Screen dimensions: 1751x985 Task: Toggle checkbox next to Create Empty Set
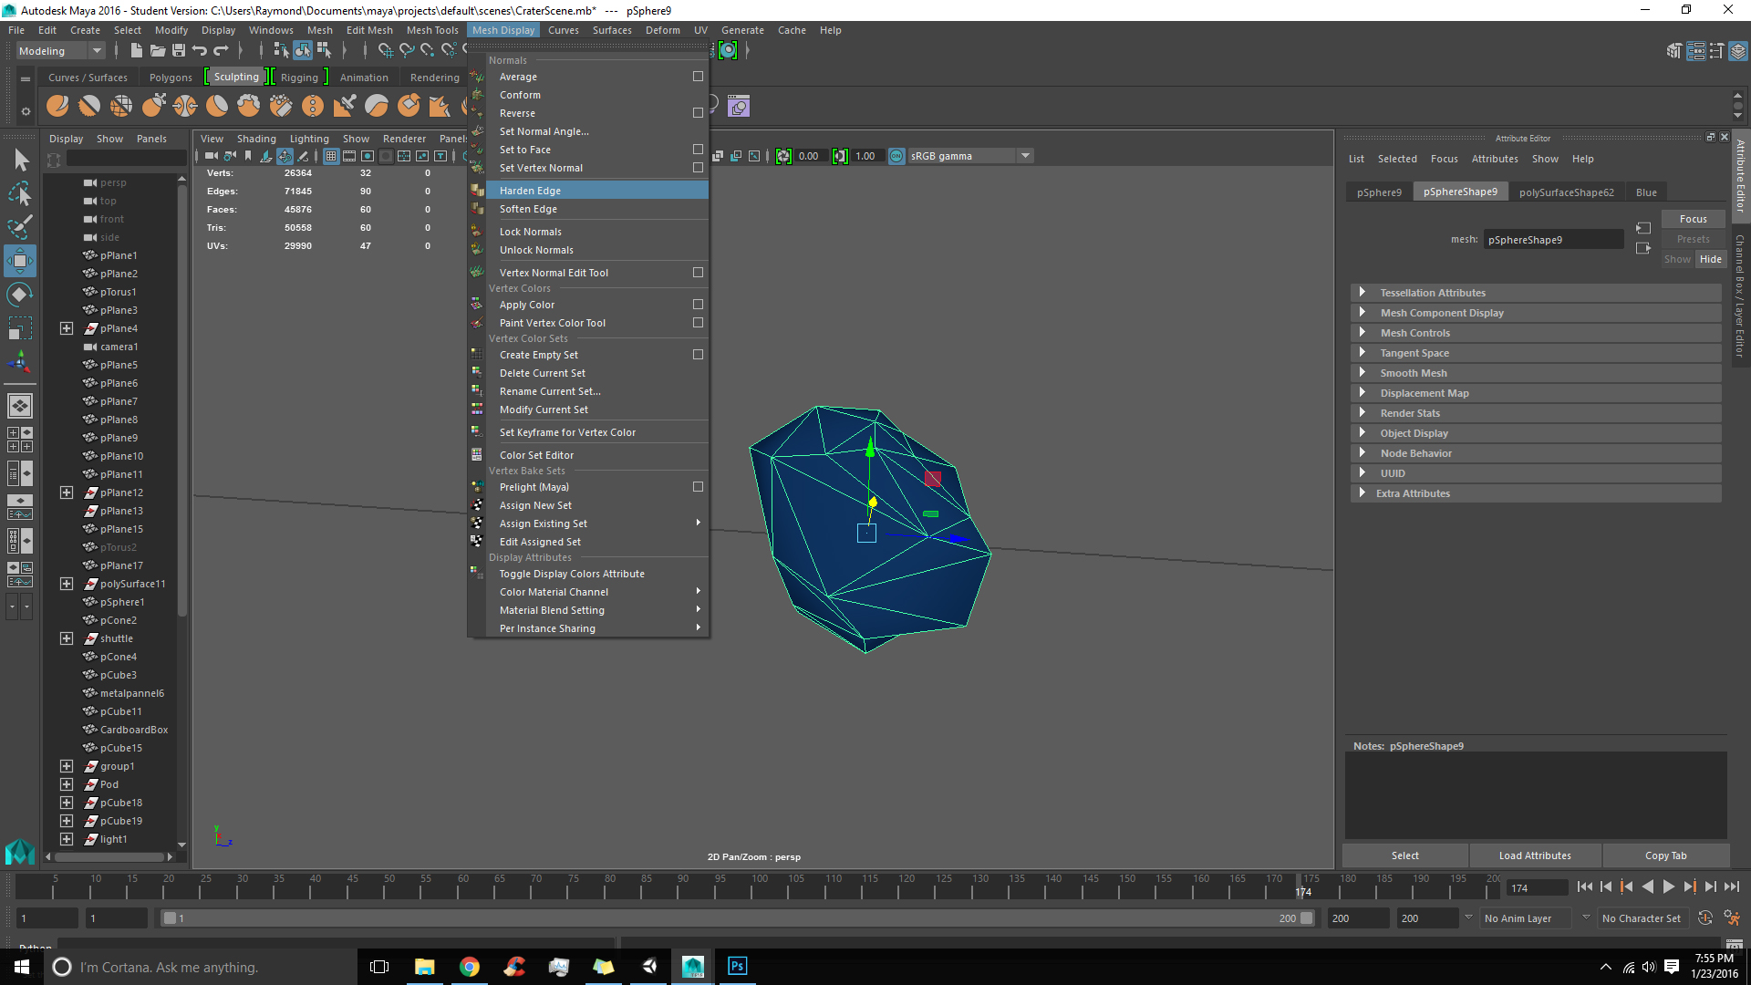(x=698, y=355)
